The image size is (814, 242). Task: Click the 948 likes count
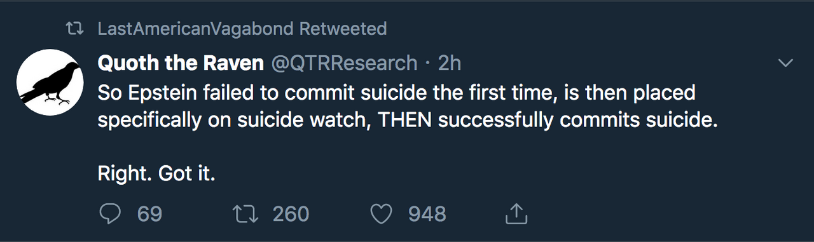427,214
